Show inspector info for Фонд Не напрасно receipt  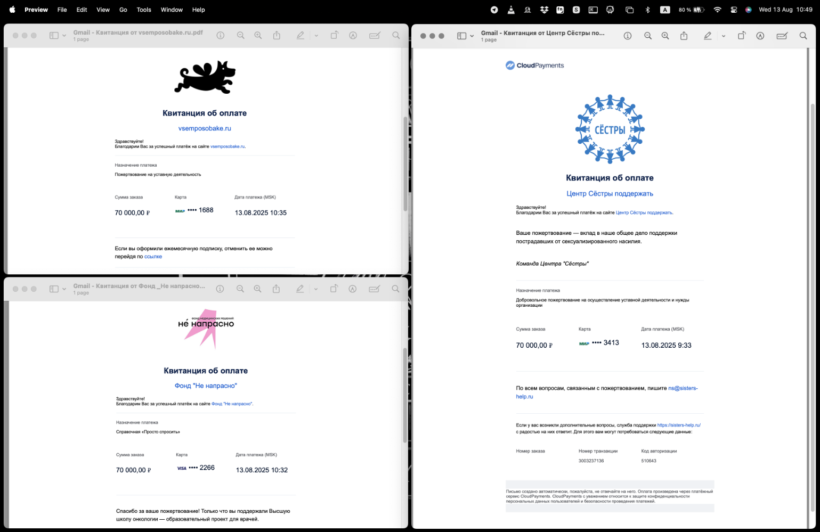point(220,289)
